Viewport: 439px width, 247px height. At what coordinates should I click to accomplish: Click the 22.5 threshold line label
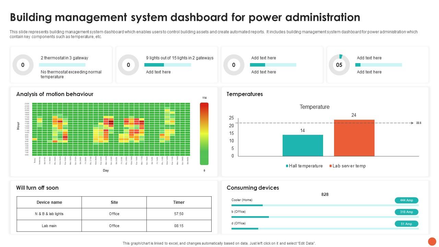(x=419, y=123)
